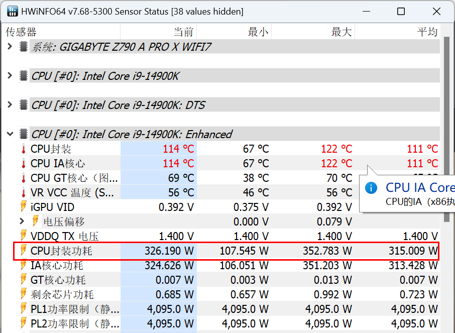
Task: Click the lightning icon beside VDDQ TX 电压
Action: (23, 236)
